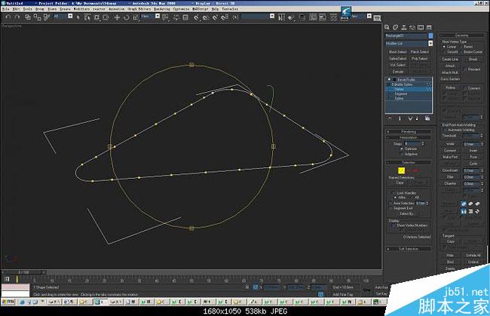The height and width of the screenshot is (316, 490).
Task: Expand the Soft Selection rollout
Action: click(x=409, y=249)
